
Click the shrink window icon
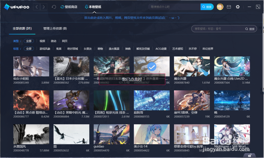(258, 7)
